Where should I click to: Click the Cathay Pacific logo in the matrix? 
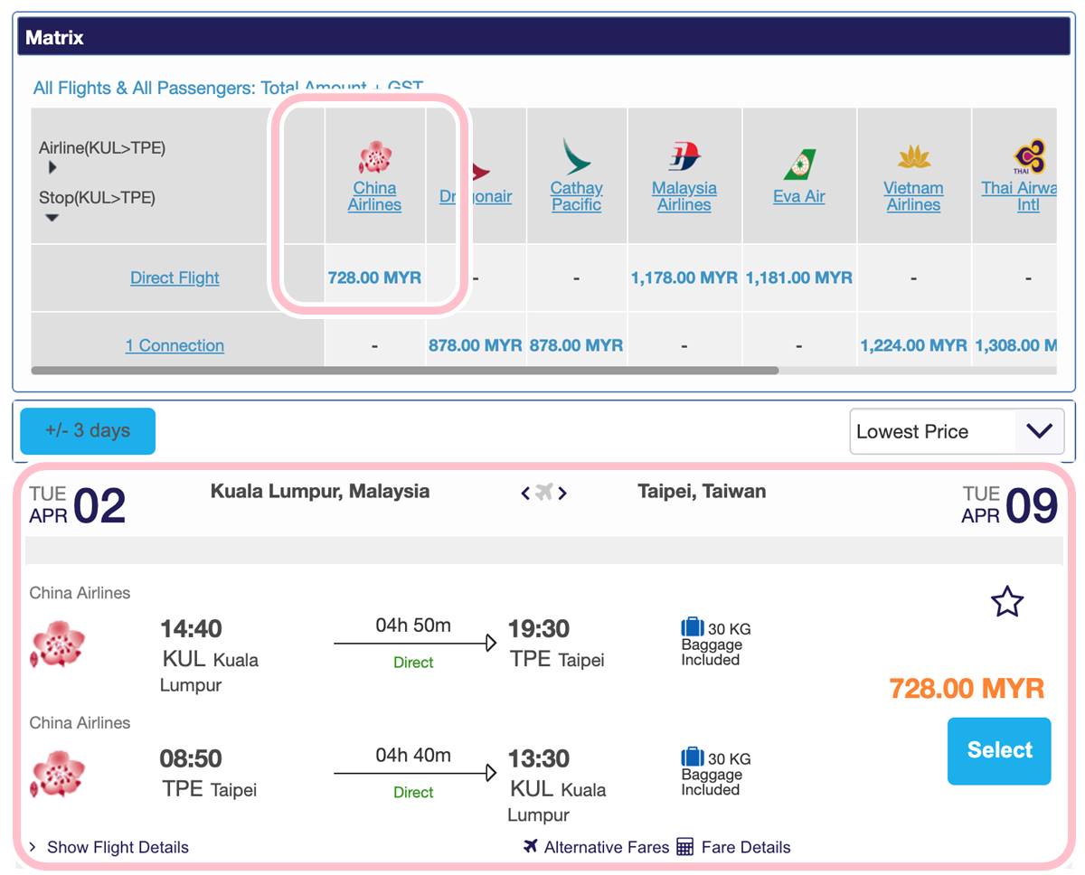576,155
